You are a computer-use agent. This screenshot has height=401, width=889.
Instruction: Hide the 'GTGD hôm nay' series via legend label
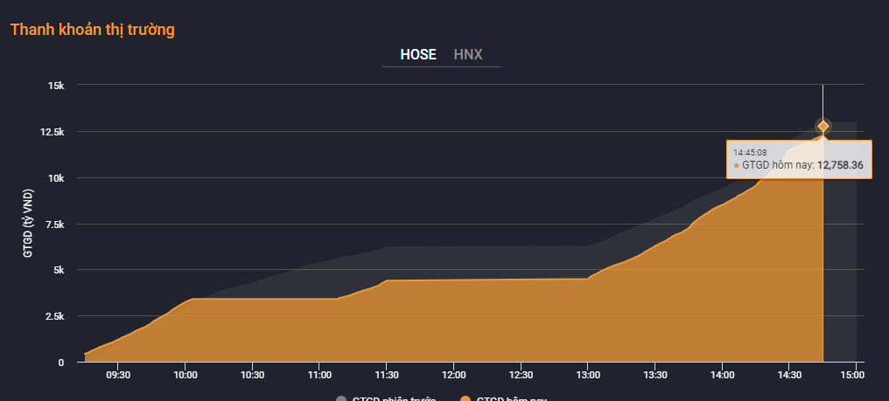point(511,398)
